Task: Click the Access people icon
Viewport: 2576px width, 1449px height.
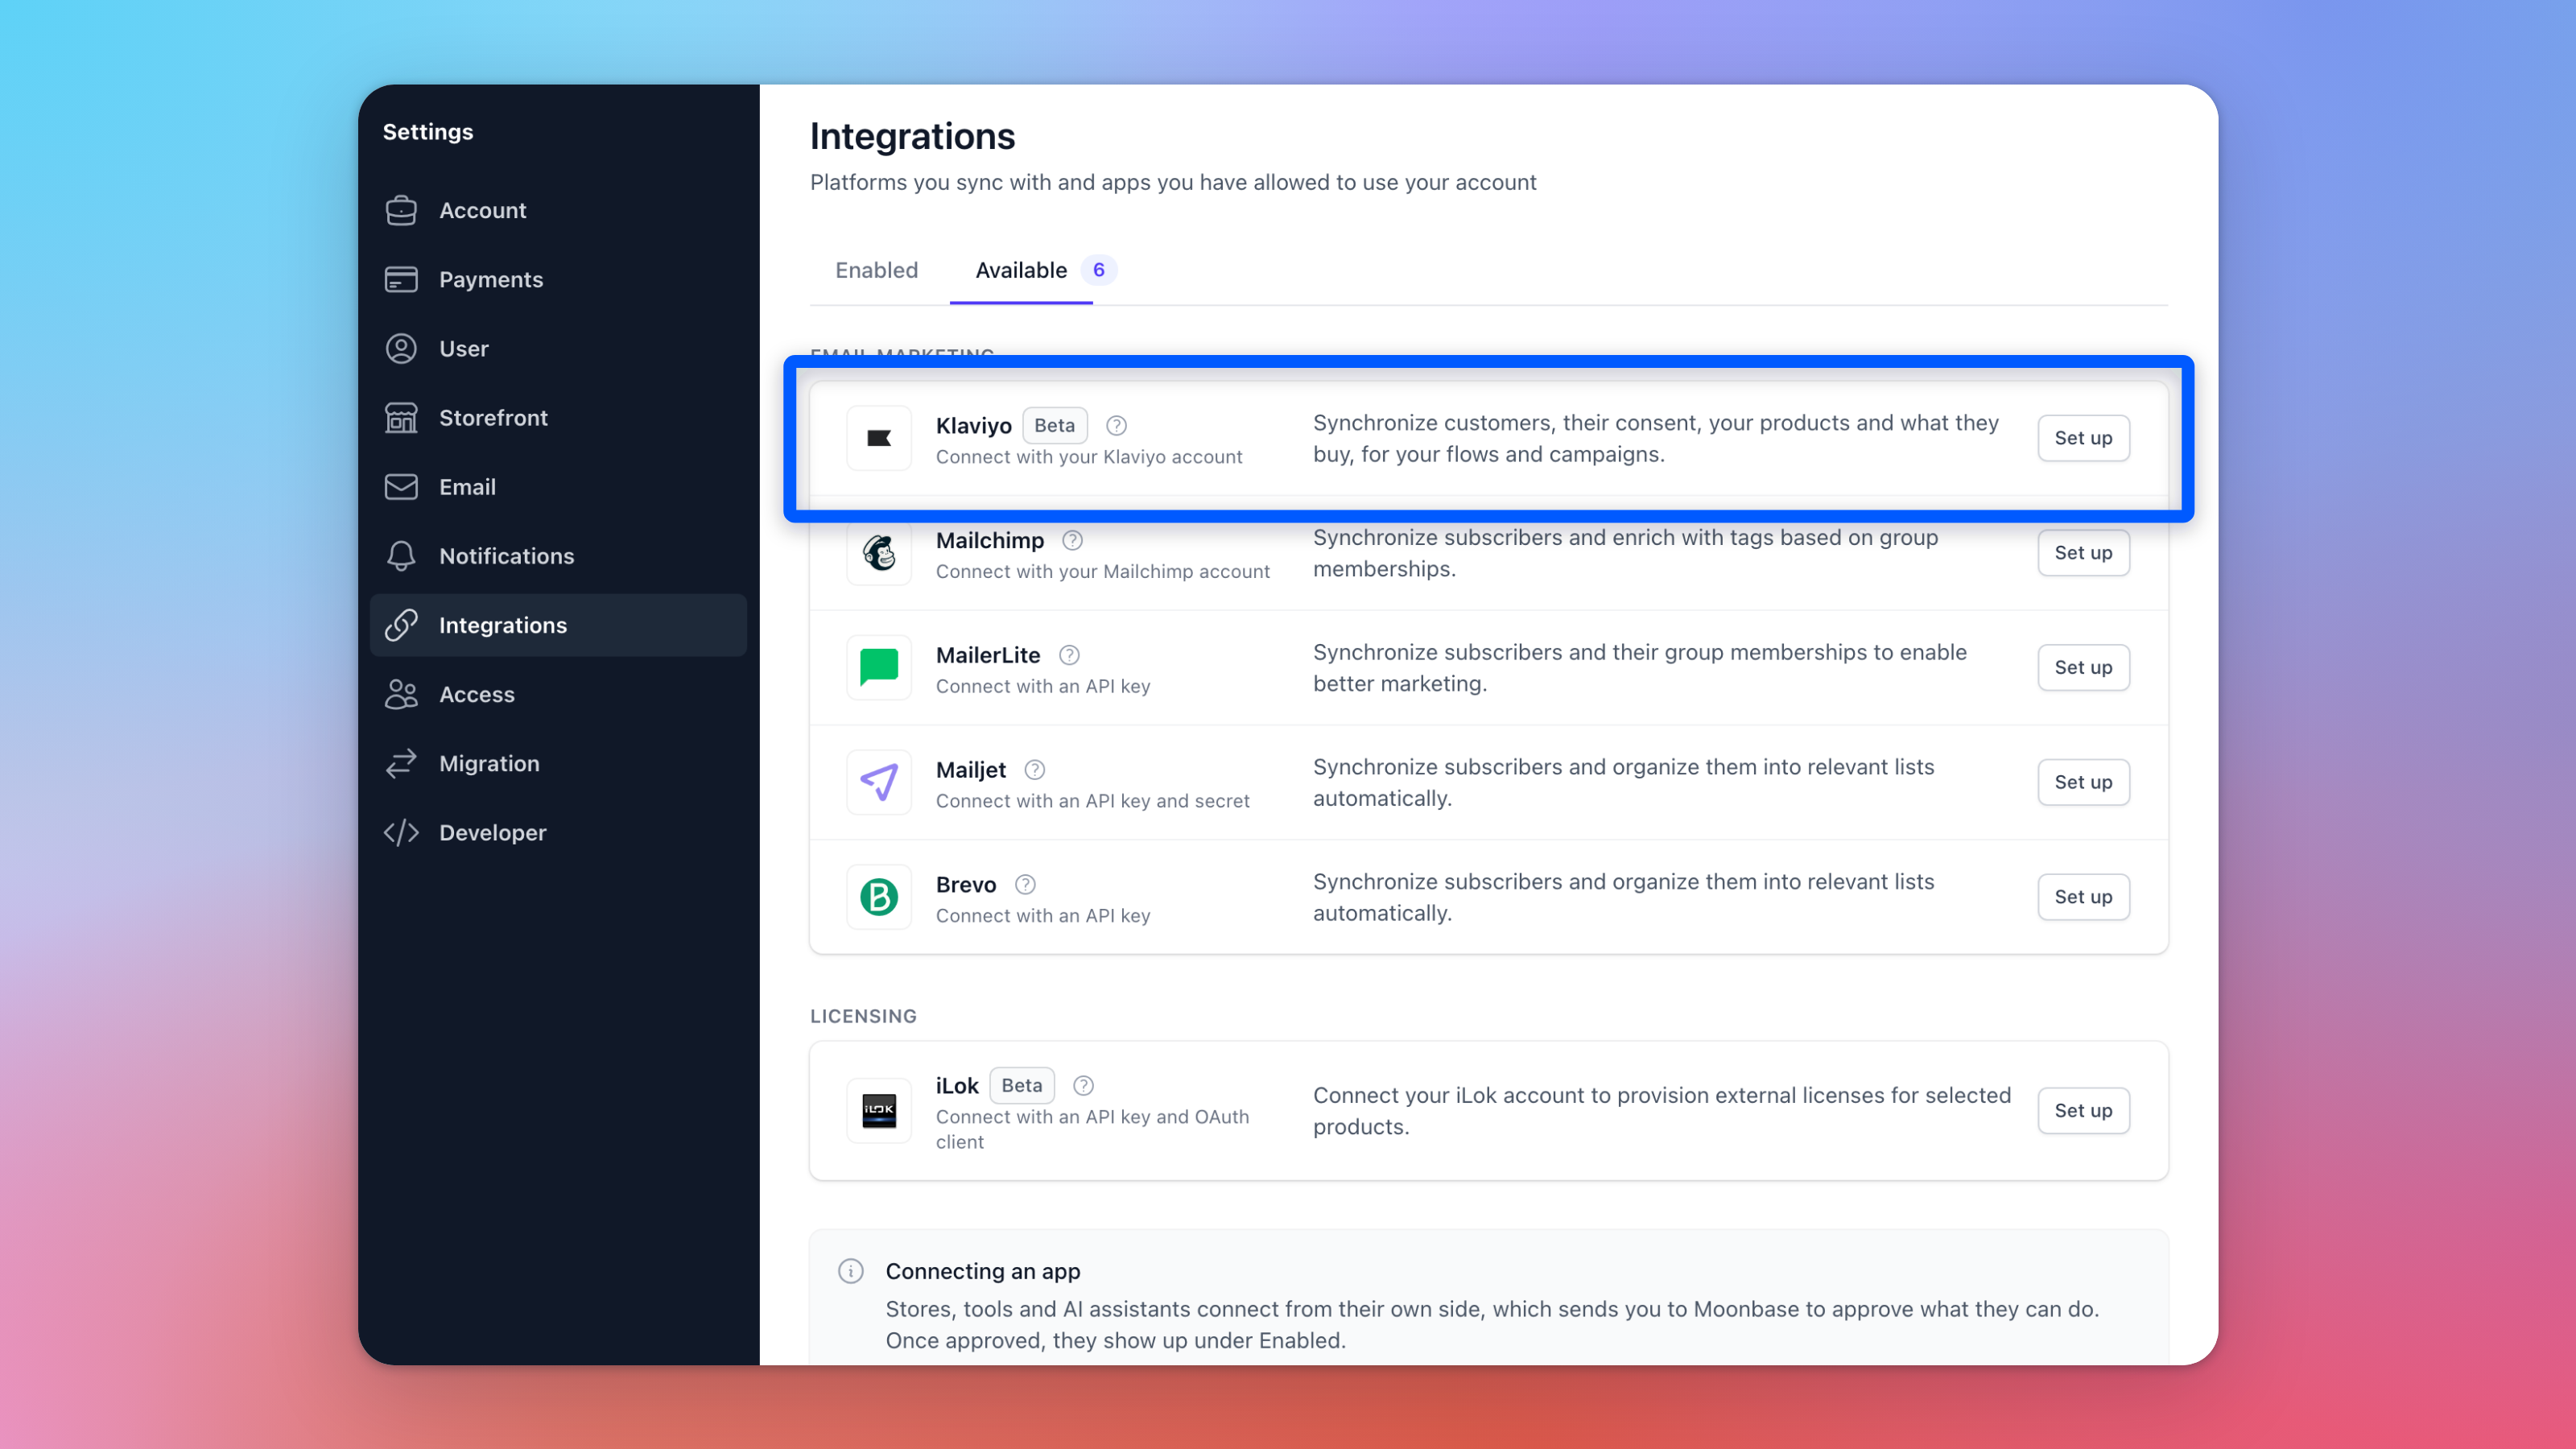Action: point(401,694)
